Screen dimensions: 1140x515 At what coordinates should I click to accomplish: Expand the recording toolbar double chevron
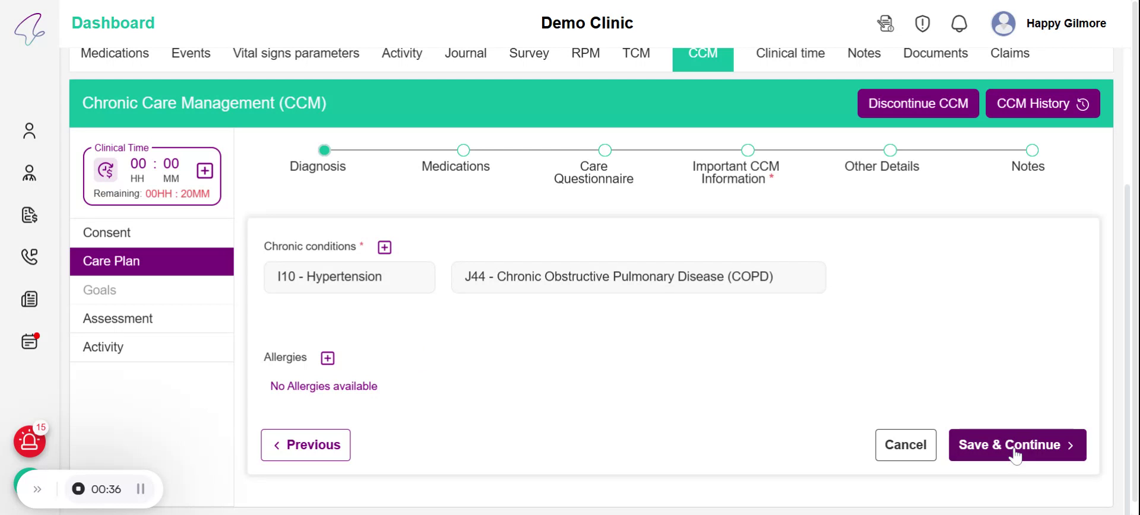[37, 489]
